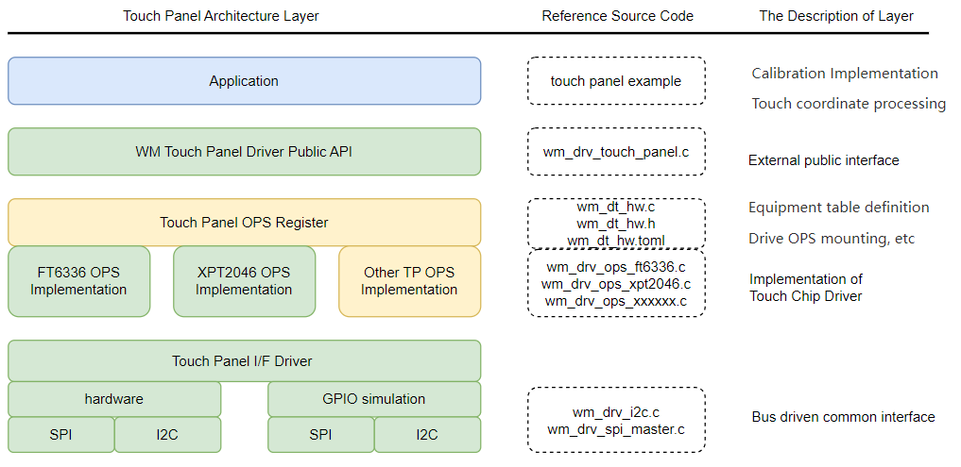Select the wm_drv_touch_panel.c source box
This screenshot has height=467, width=961.
(x=616, y=152)
